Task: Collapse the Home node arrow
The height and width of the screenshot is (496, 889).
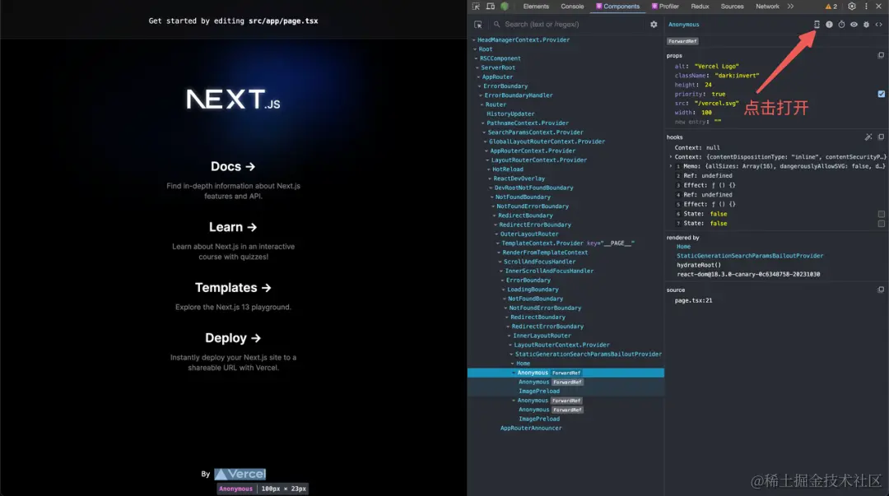Action: pos(513,364)
